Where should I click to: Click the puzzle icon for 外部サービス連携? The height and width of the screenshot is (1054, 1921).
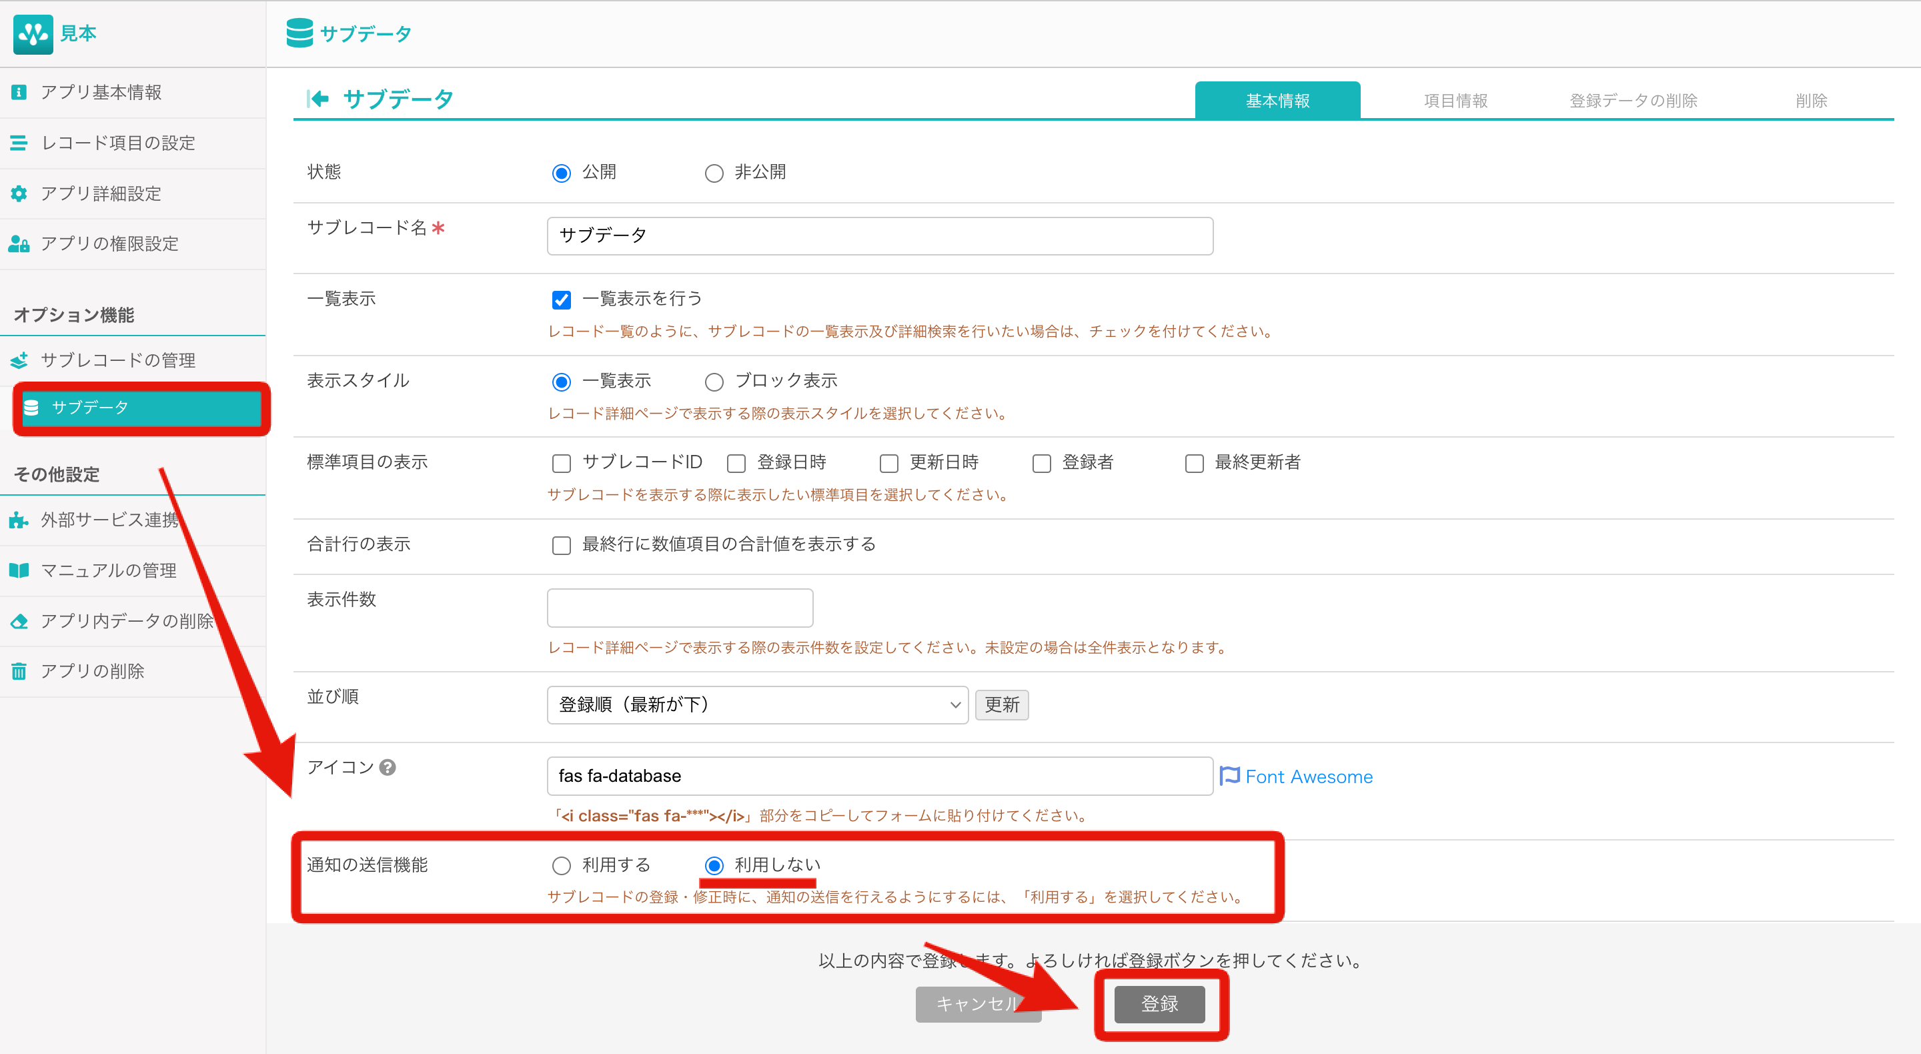tap(19, 520)
